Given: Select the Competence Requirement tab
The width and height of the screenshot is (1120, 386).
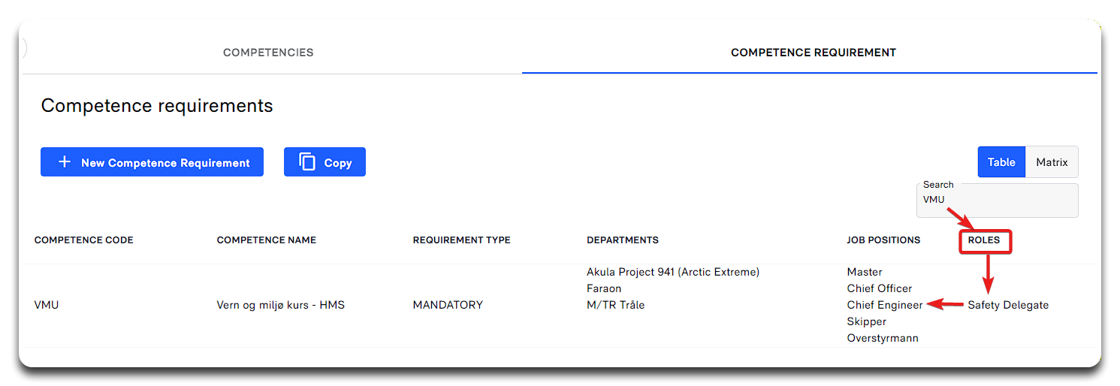Looking at the screenshot, I should pyautogui.click(x=813, y=53).
